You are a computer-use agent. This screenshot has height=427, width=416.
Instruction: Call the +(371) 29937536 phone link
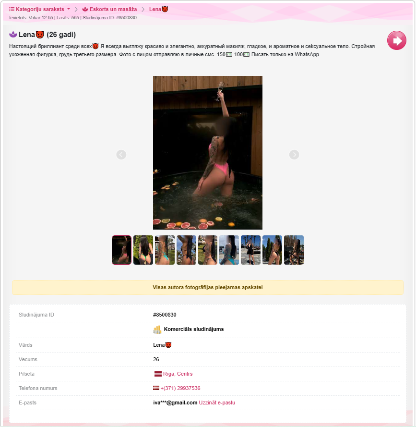tap(180, 388)
